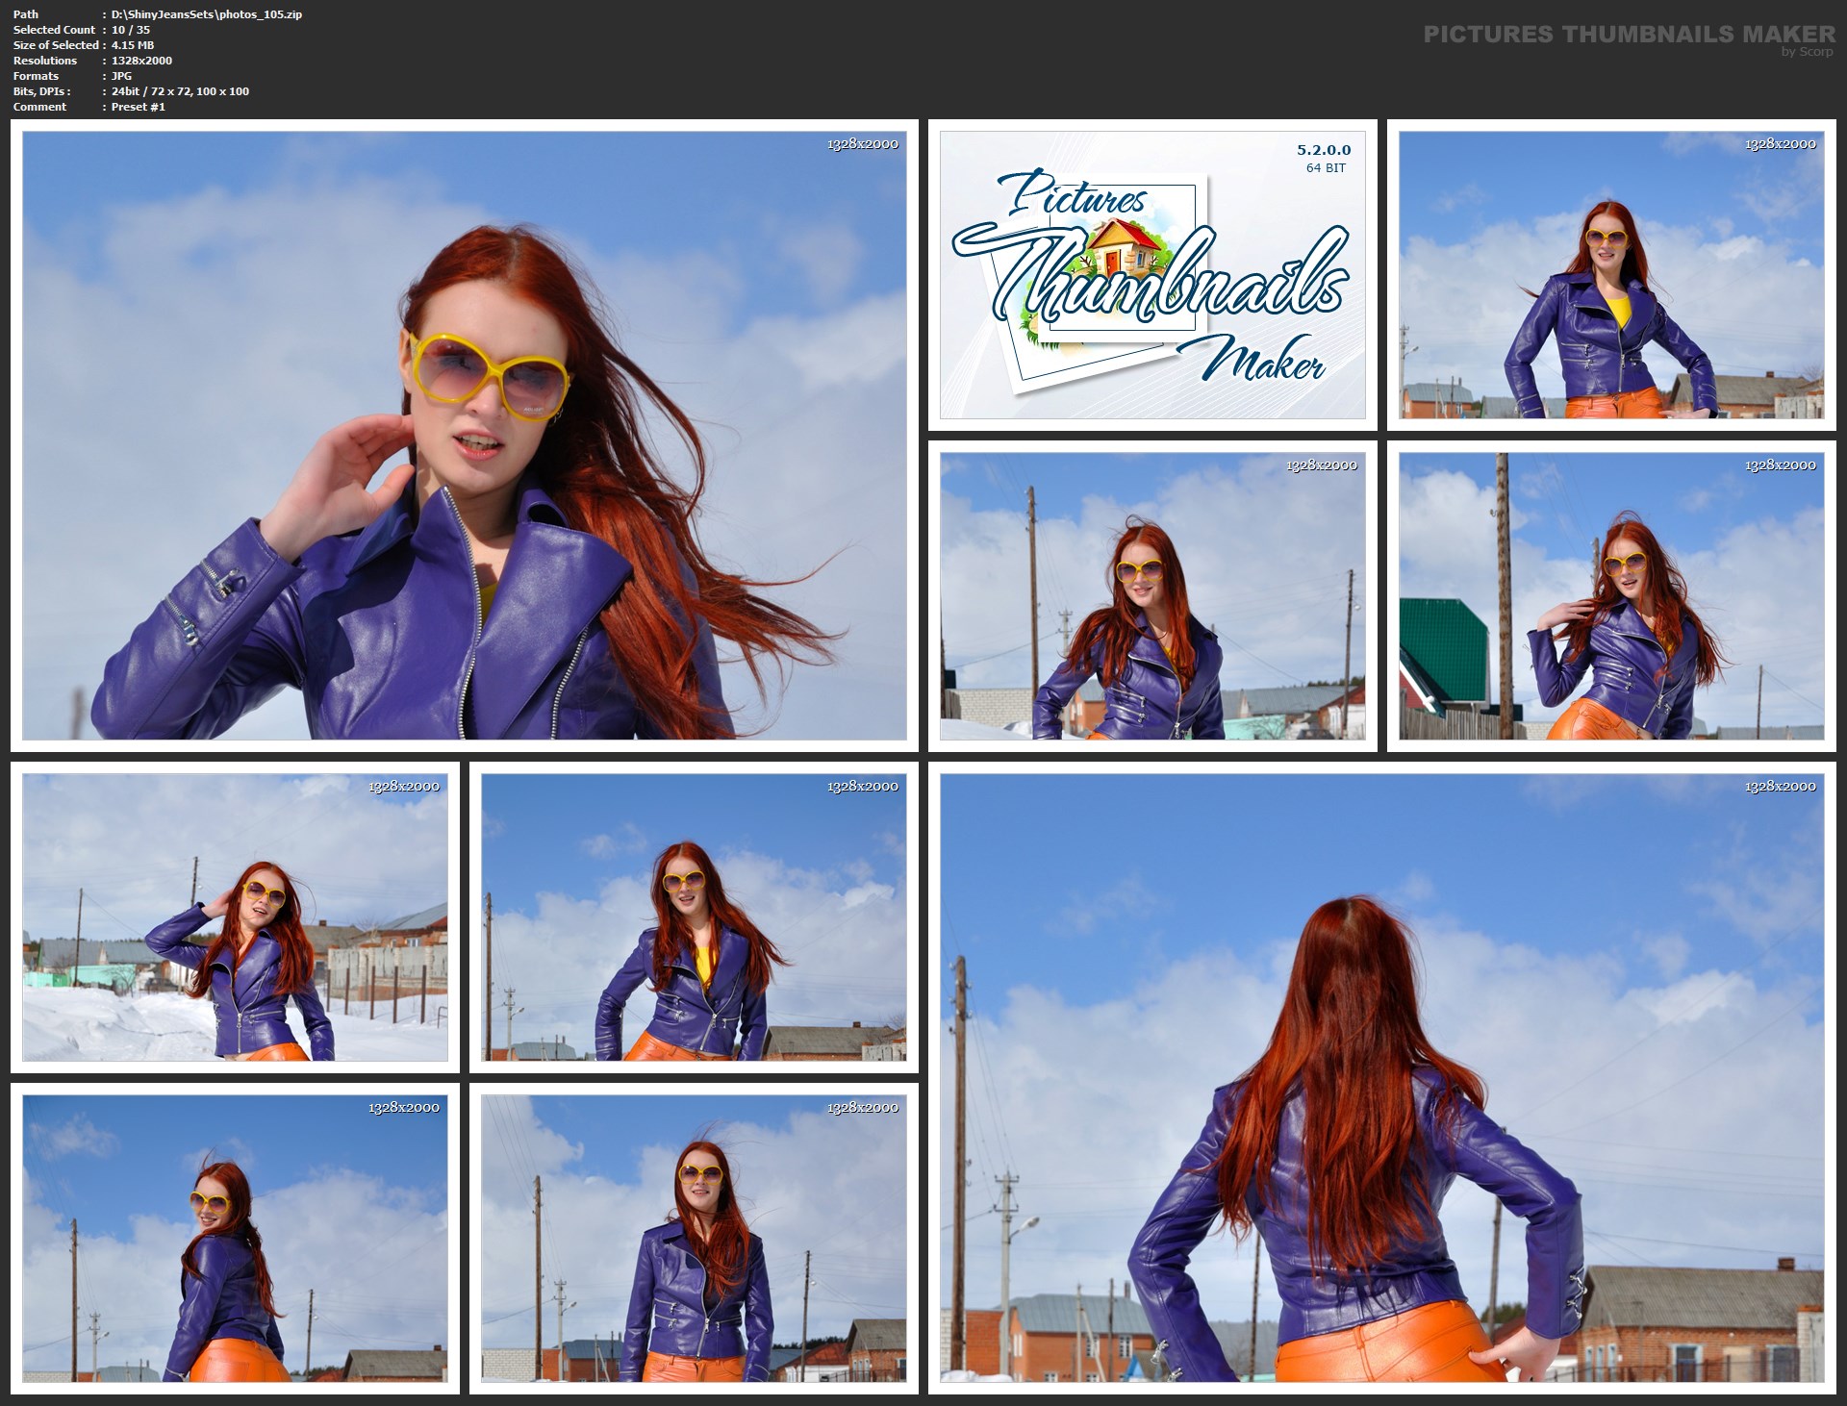Open the thumbnail directly below the logo tile
Image resolution: width=1847 pixels, height=1406 pixels.
[1152, 596]
